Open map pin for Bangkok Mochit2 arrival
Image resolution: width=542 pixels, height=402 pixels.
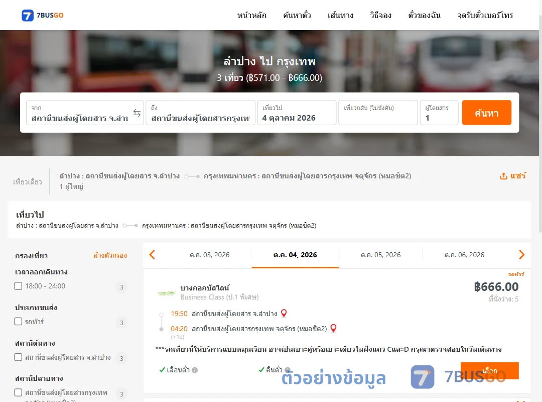pos(333,328)
